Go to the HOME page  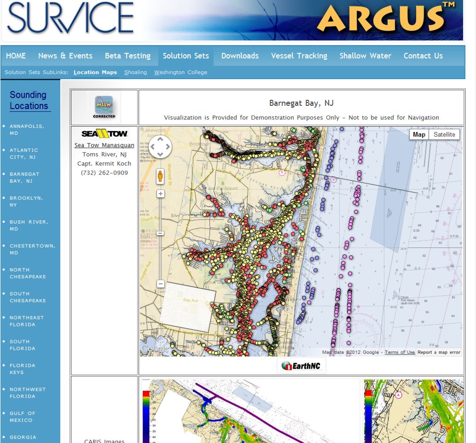[16, 56]
